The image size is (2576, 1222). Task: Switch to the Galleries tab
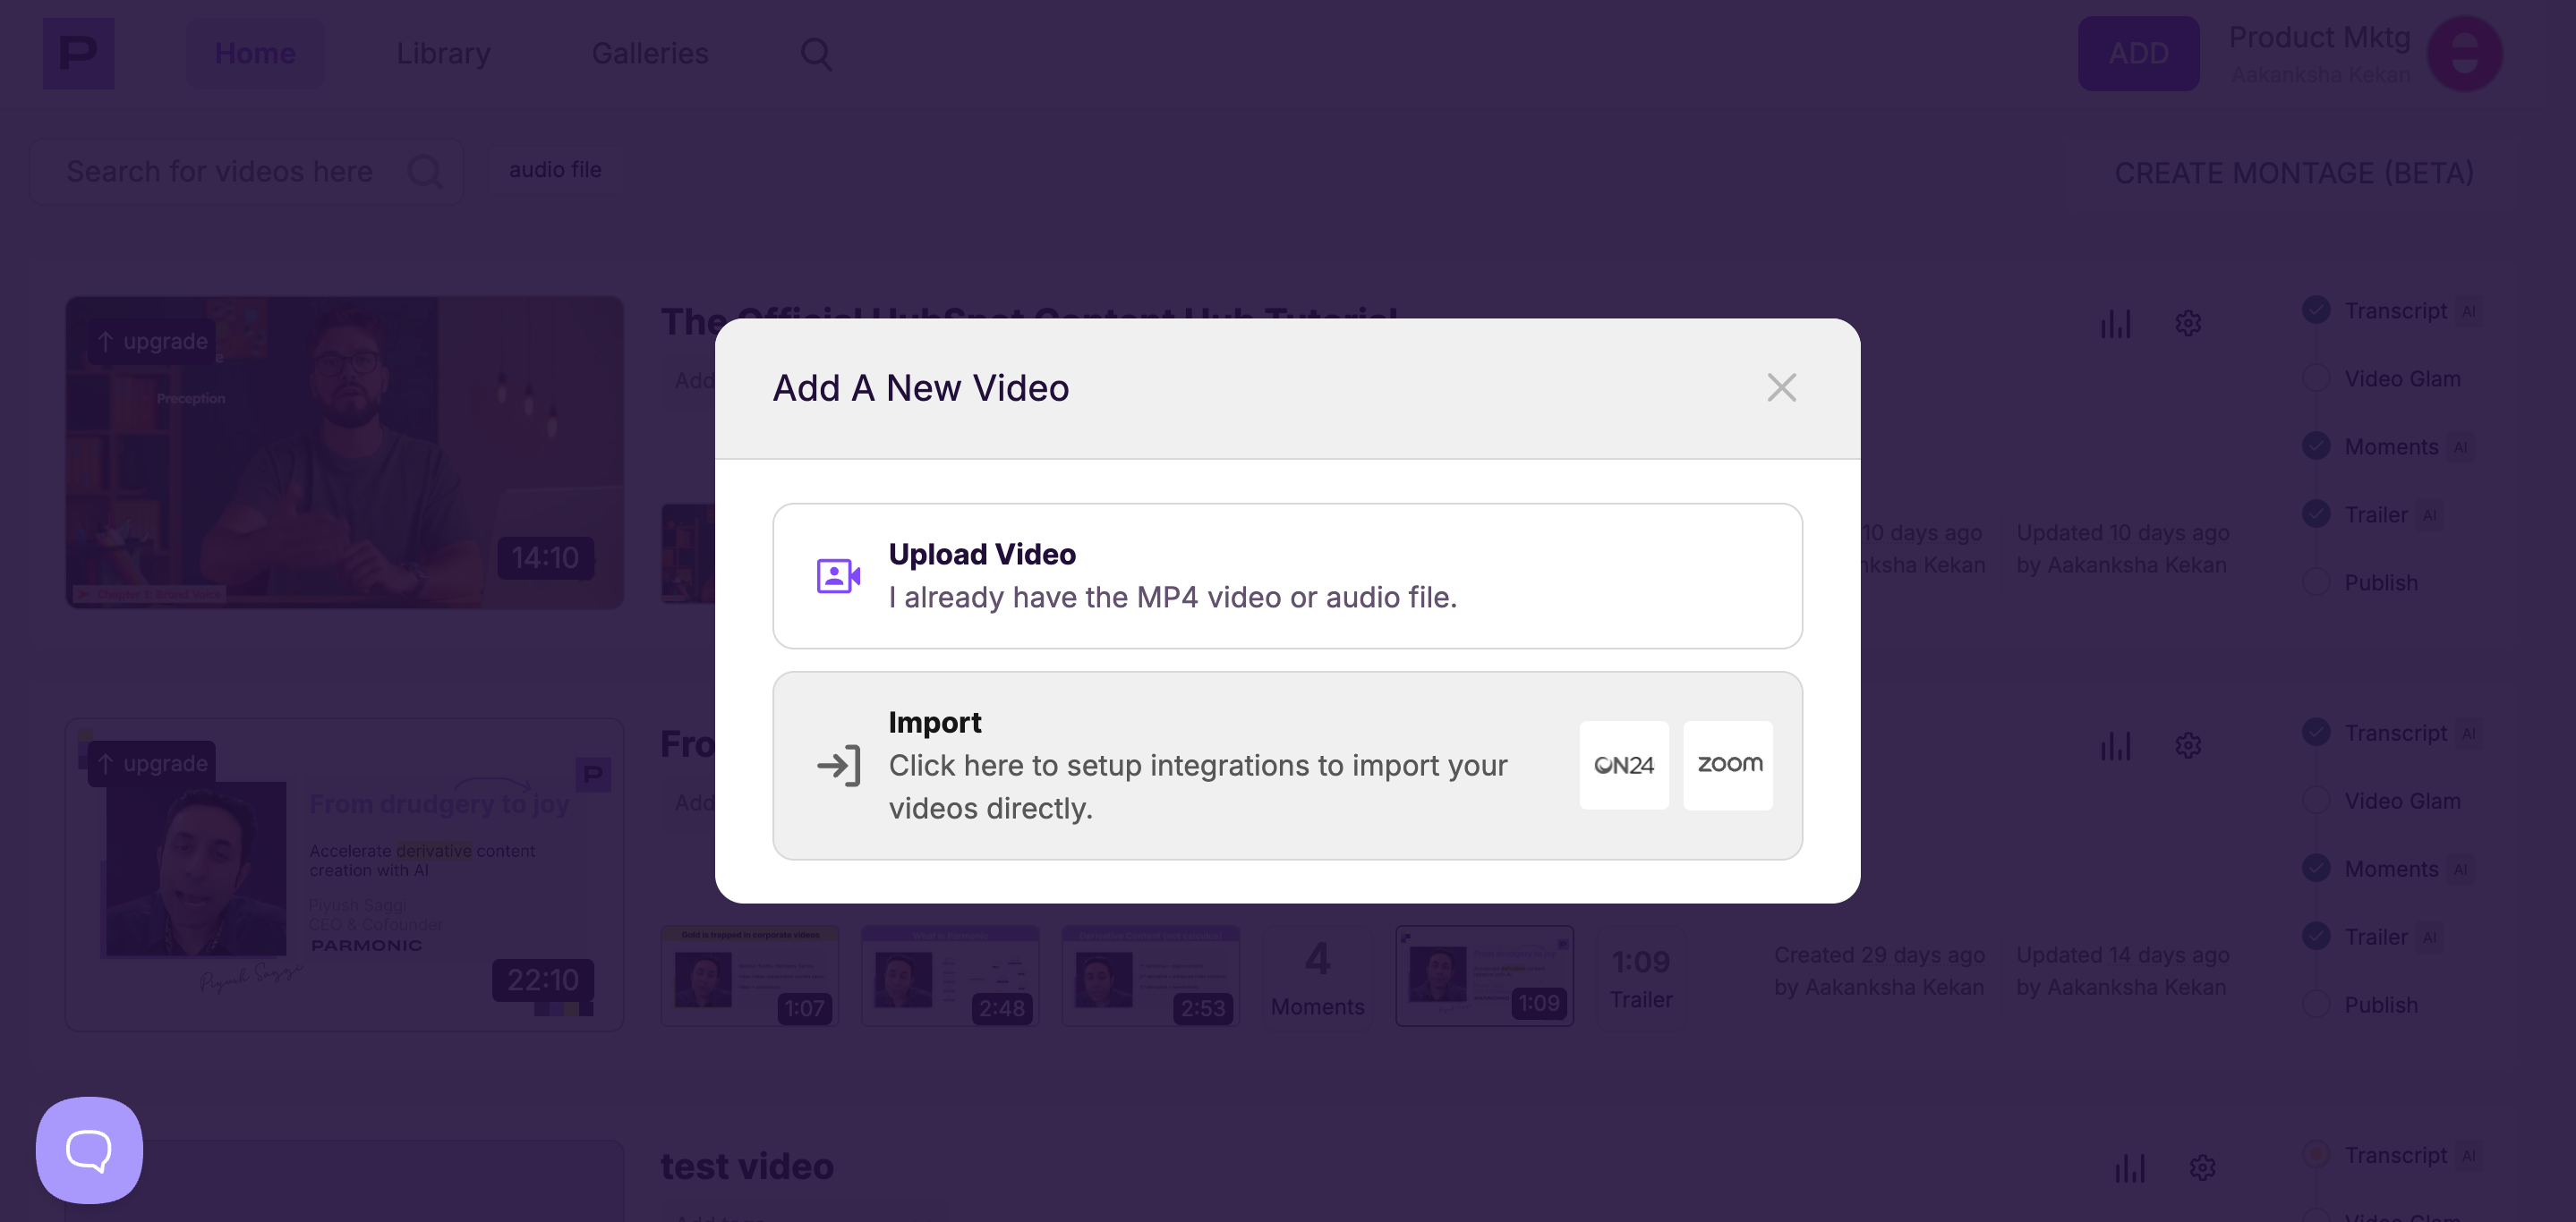pyautogui.click(x=649, y=54)
